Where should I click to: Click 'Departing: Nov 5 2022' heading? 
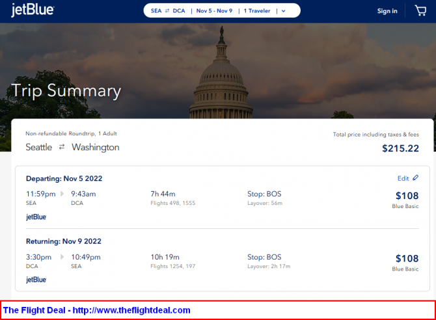coord(64,178)
